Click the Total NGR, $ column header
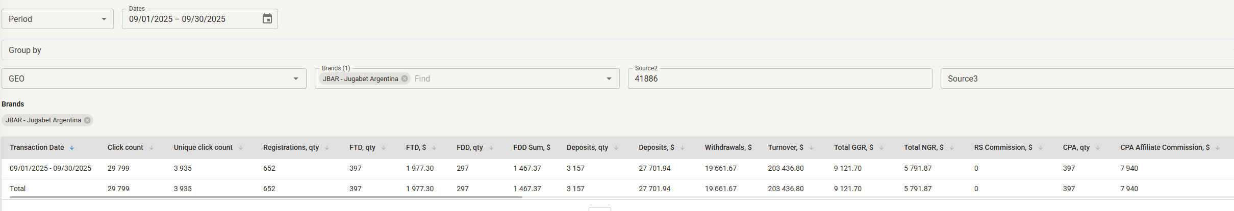 (923, 147)
